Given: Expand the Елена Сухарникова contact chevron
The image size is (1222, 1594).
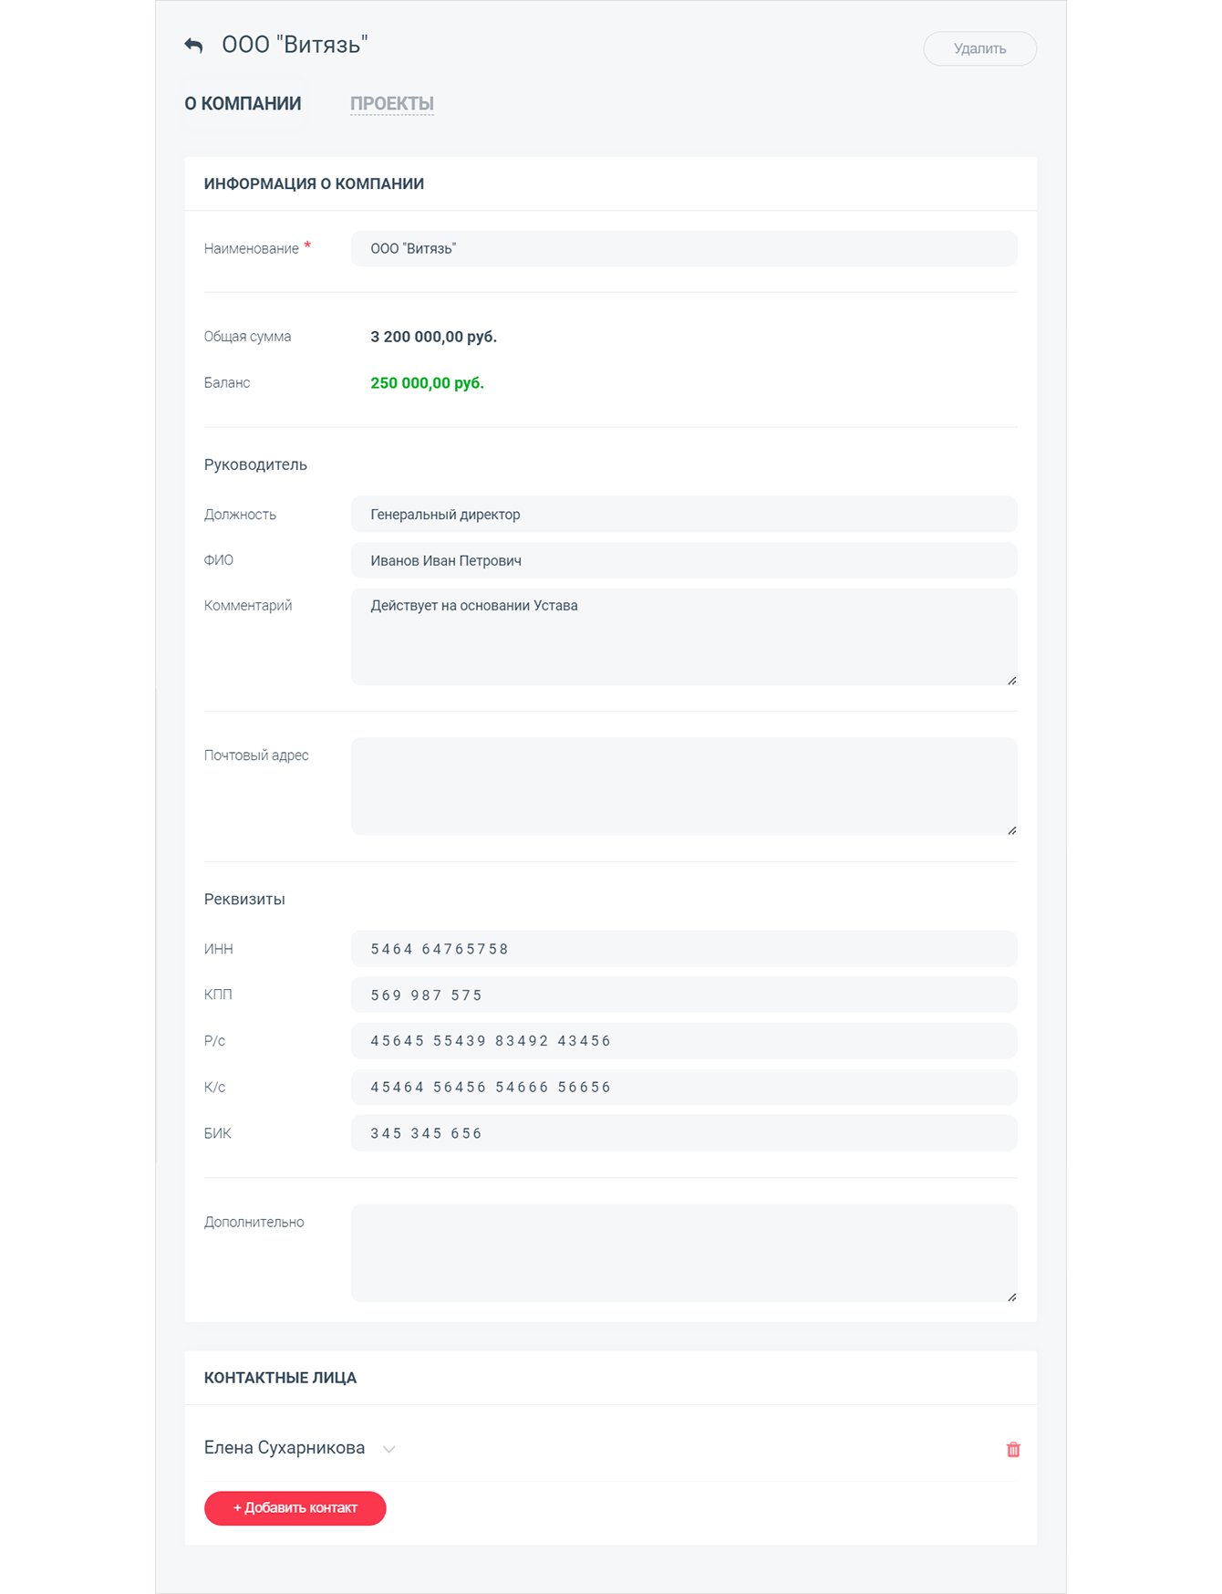Looking at the screenshot, I should (x=389, y=1449).
